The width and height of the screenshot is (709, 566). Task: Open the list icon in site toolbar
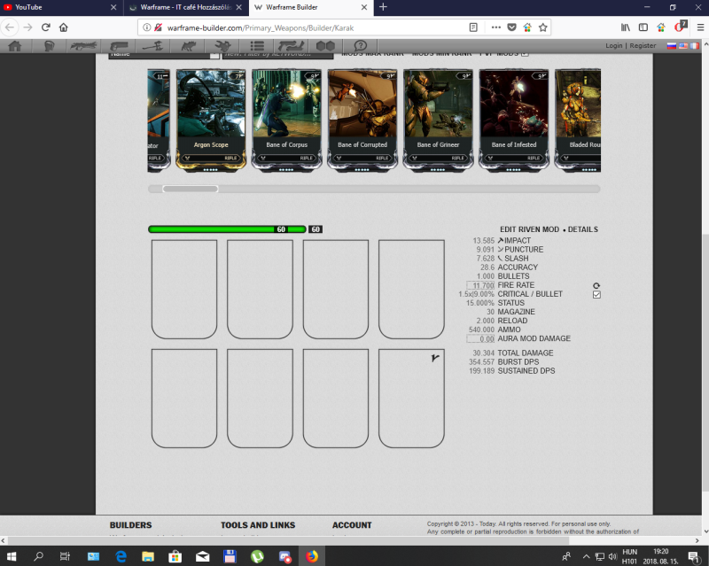[x=257, y=46]
